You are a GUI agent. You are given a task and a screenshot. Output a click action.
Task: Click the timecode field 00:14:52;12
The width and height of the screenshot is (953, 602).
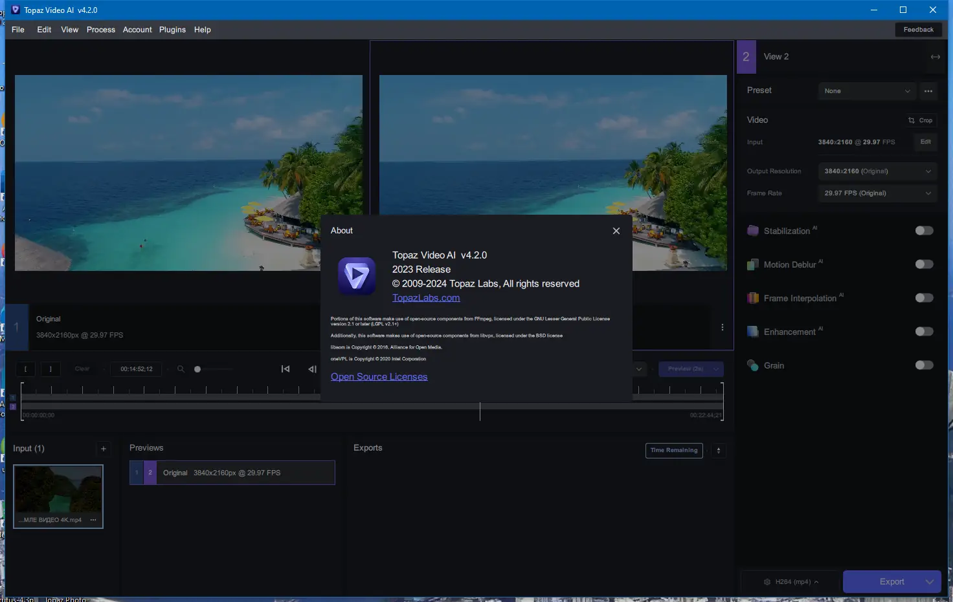click(x=137, y=369)
